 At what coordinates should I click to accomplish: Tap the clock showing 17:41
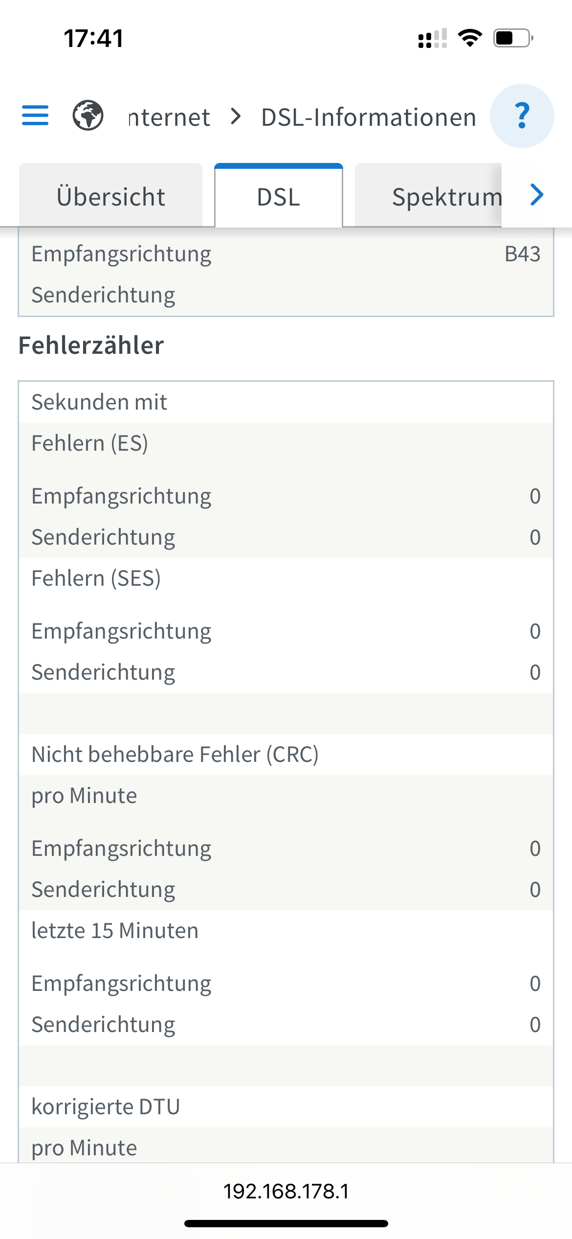pos(93,38)
